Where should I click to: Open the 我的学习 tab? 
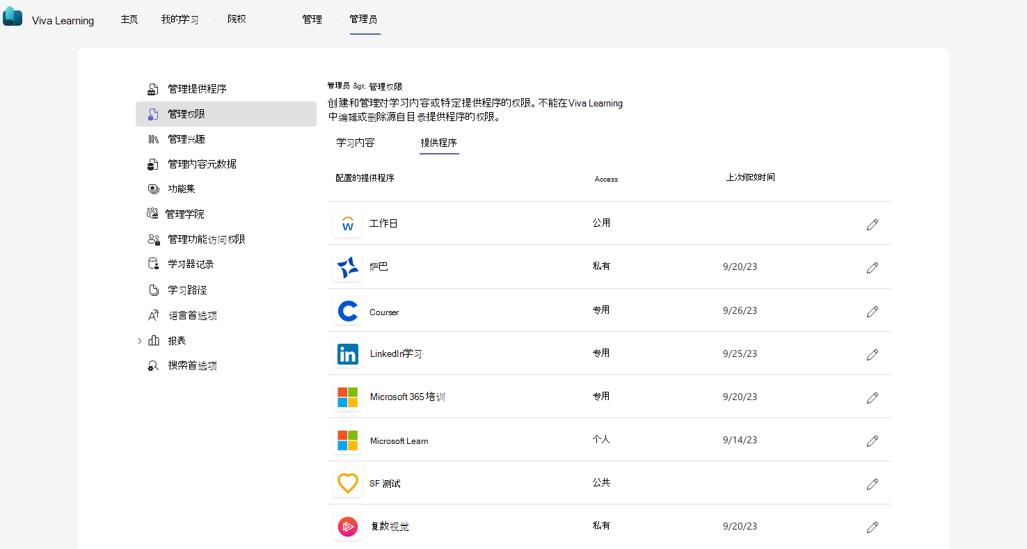[x=180, y=19]
